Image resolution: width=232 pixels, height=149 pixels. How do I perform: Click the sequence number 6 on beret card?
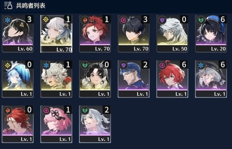pyautogui.click(x=223, y=19)
